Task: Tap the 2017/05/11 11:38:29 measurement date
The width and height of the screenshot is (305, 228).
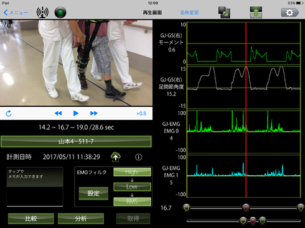Action: click(72, 157)
